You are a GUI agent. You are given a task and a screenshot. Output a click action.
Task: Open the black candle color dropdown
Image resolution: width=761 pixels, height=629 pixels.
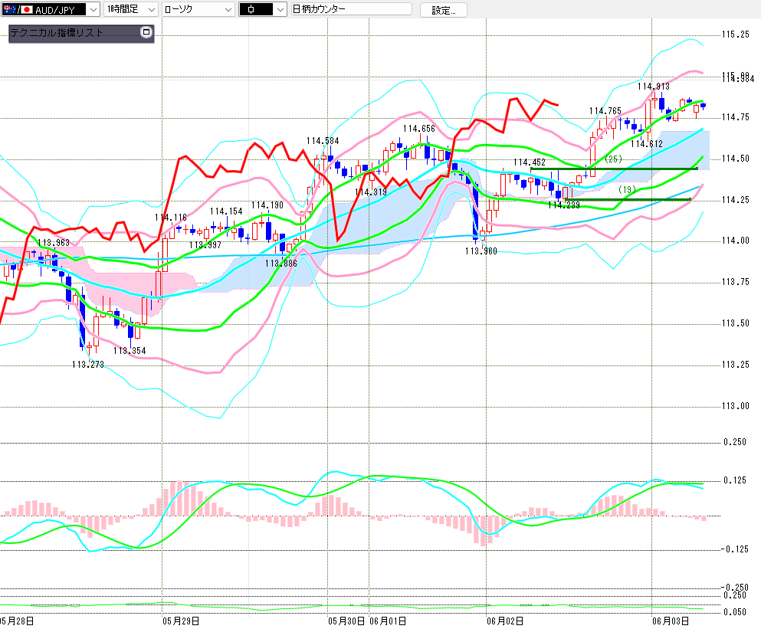click(x=263, y=9)
